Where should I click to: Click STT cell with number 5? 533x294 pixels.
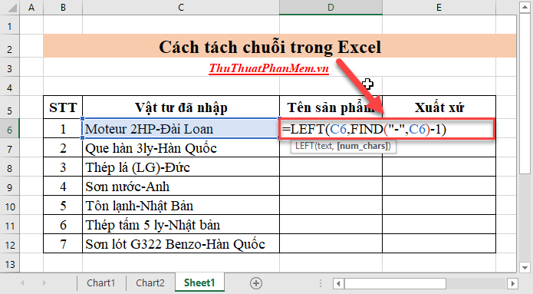63,206
